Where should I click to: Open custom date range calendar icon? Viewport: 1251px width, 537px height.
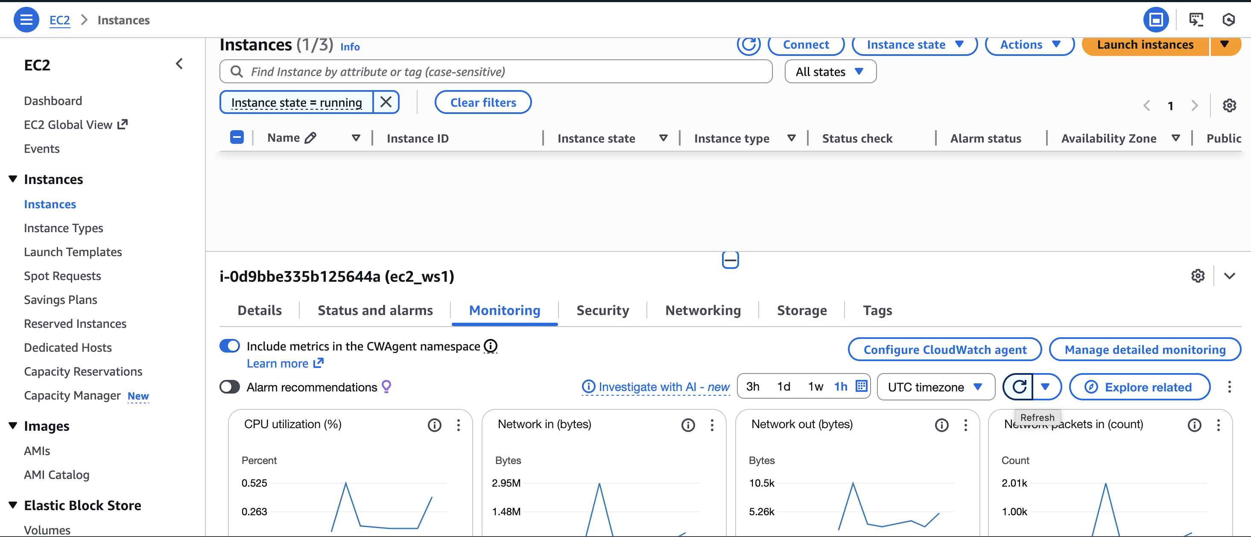(x=862, y=386)
